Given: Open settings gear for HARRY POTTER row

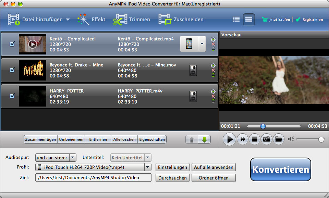Looking at the screenshot, I should tap(213, 91).
